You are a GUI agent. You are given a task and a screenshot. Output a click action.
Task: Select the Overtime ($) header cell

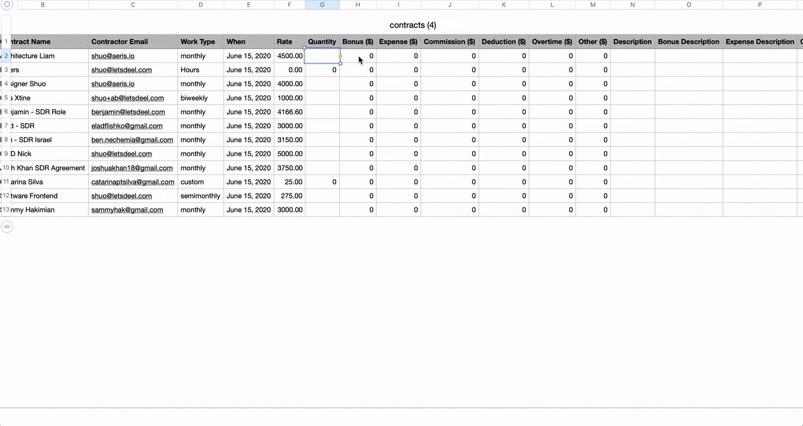pyautogui.click(x=552, y=42)
